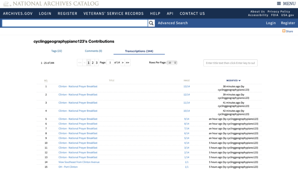This screenshot has width=298, height=169.
Task: Click the NO. column header
Action: pyautogui.click(x=46, y=81)
